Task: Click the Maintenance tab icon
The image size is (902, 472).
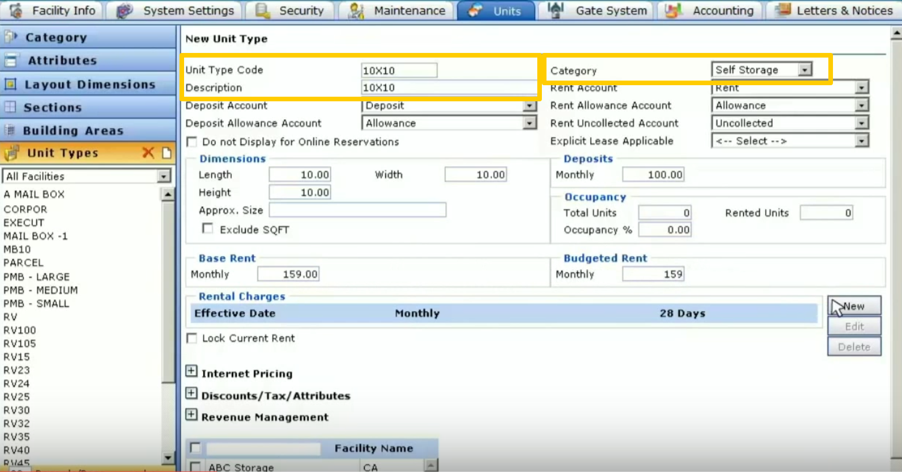Action: (x=357, y=10)
